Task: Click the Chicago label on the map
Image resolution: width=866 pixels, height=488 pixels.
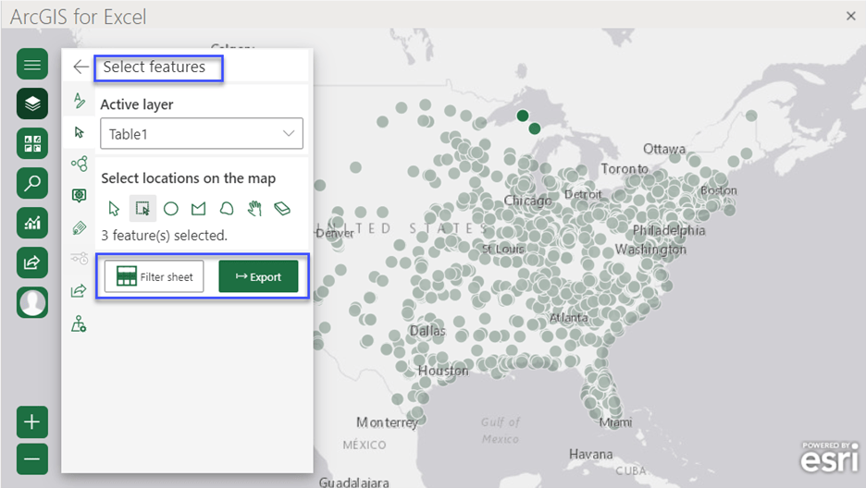Action: click(527, 201)
